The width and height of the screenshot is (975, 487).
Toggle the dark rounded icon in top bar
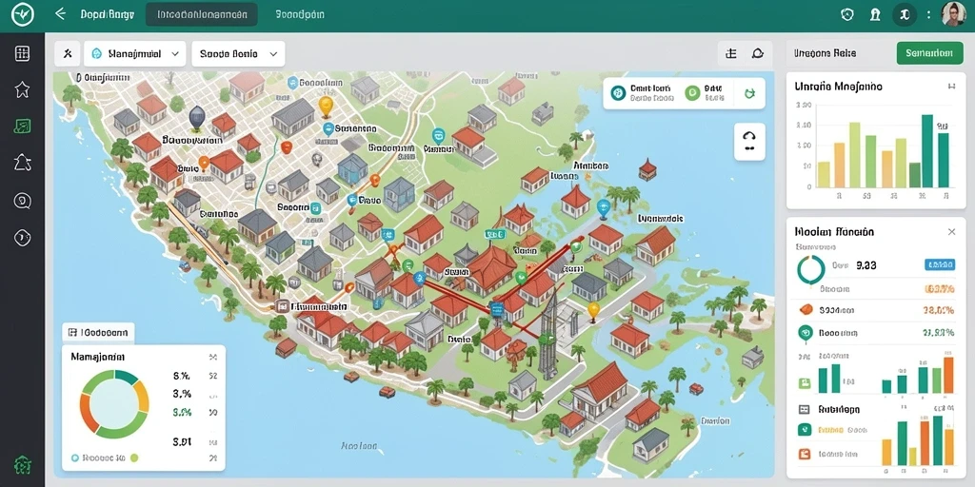[x=905, y=14]
